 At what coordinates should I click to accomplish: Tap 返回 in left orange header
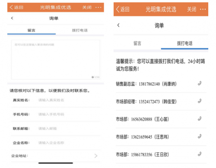click(16, 7)
